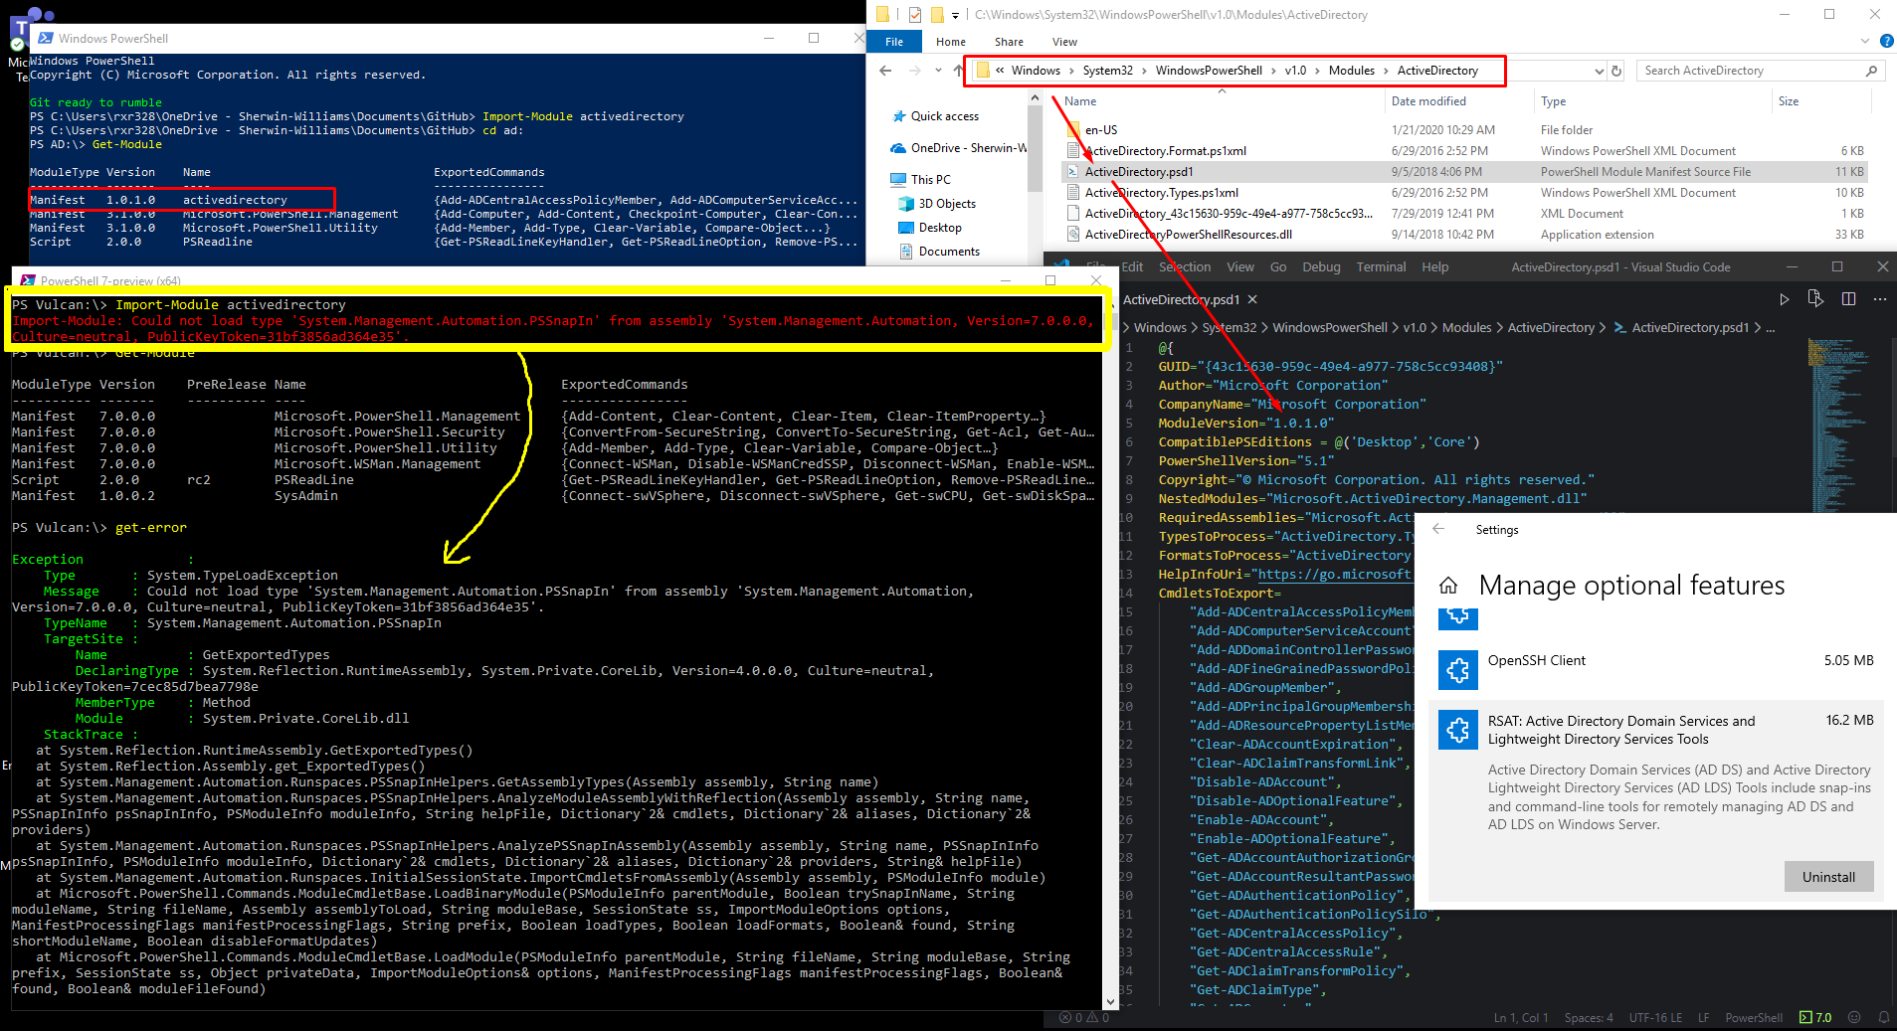The image size is (1897, 1031).
Task: Open the Customize Quick Access Toolbar dropdown
Action: tap(956, 14)
